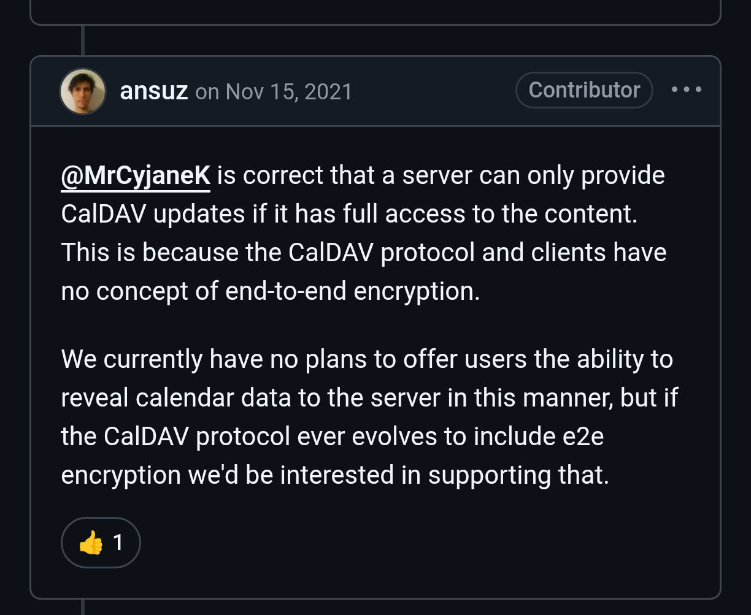Click the phrase 'reveal calendar data'
The width and height of the screenshot is (751, 615).
[x=176, y=398]
